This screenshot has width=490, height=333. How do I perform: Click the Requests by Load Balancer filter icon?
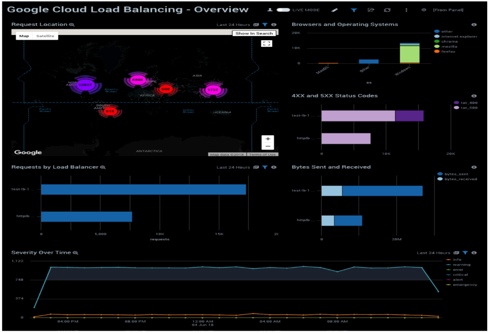[265, 167]
